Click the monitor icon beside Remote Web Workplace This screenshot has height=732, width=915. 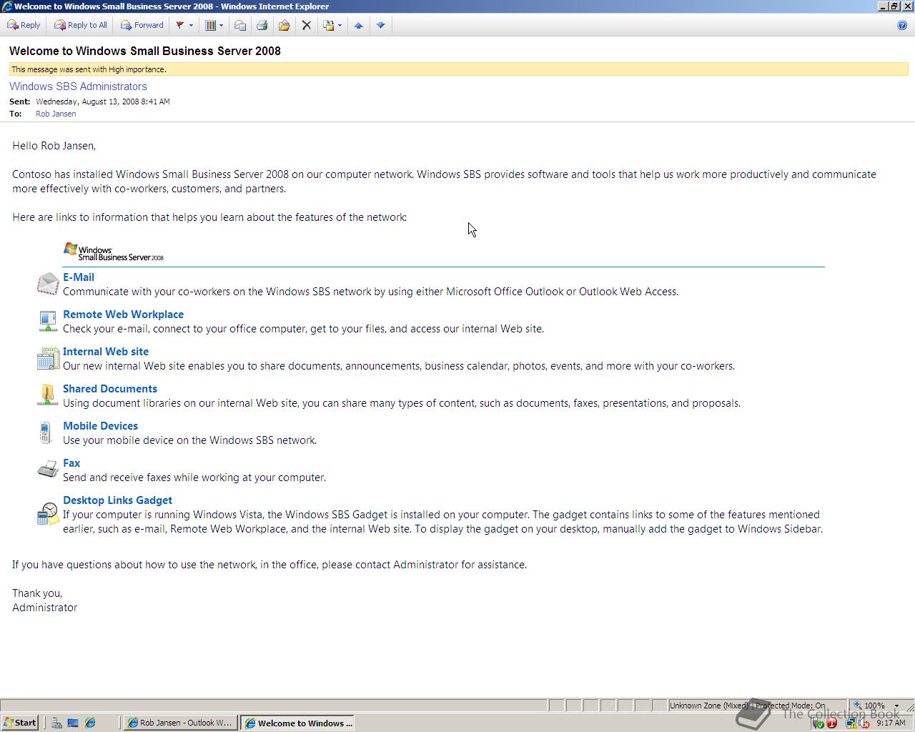click(48, 321)
